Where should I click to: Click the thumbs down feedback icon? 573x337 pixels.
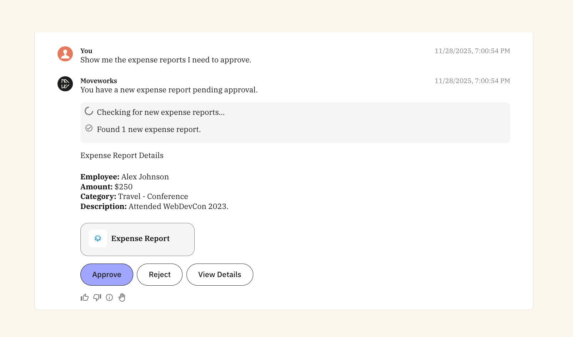pyautogui.click(x=97, y=297)
